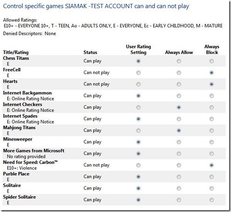The width and height of the screenshot is (231, 212).
Task: Select Always Block for Internet Checkers
Action: click(211, 107)
